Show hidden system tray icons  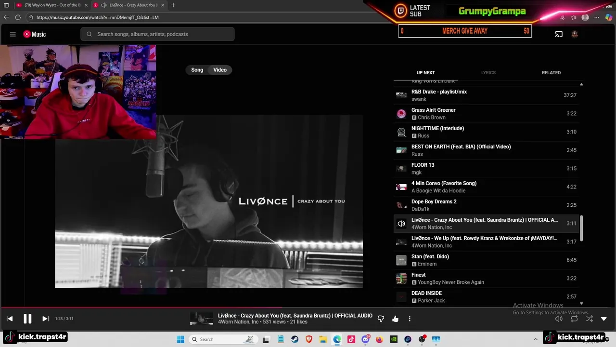point(536,339)
